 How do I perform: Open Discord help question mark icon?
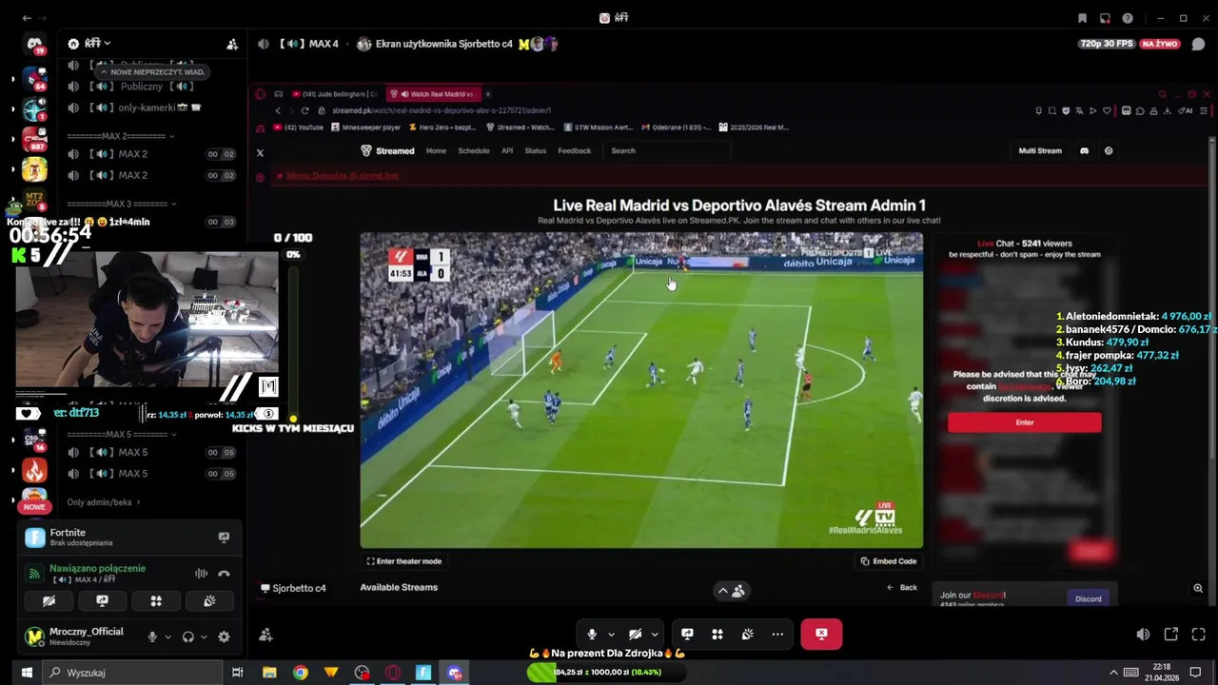pos(1128,18)
